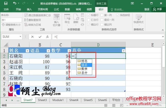Undo the last action

15,3
